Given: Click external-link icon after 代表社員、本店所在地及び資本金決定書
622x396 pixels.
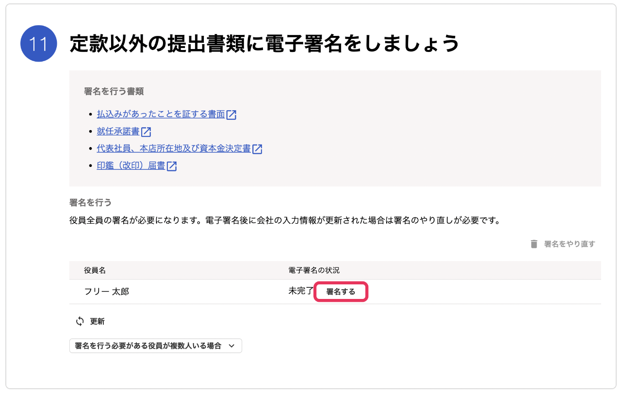Looking at the screenshot, I should pyautogui.click(x=257, y=149).
